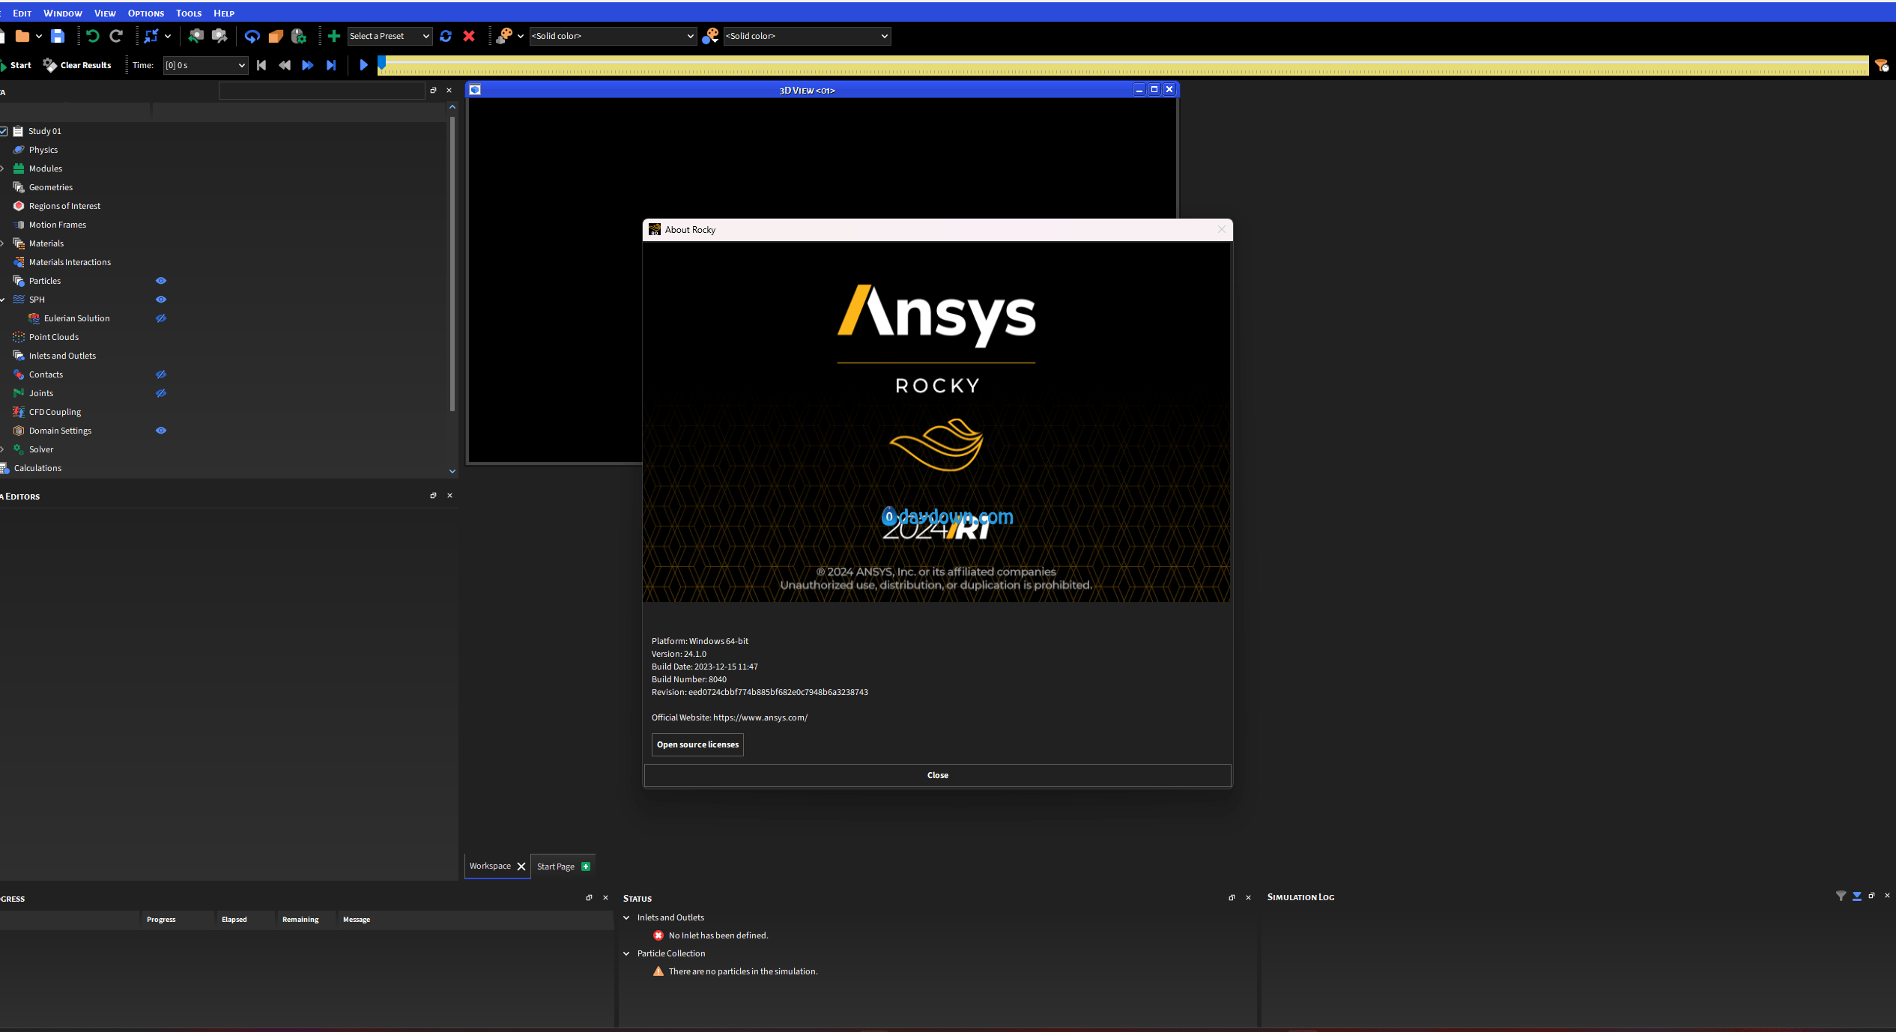Click the fit view arrows icon

click(151, 36)
